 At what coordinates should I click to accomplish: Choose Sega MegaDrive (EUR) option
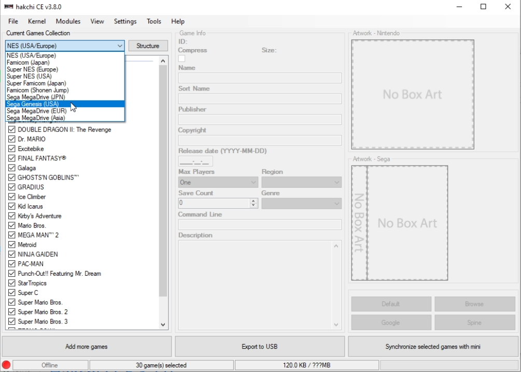pos(65,111)
